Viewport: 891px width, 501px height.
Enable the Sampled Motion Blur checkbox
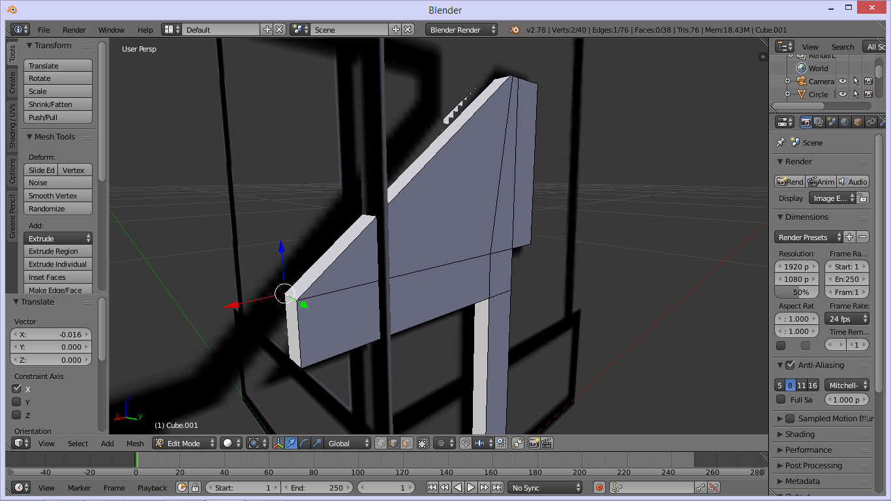point(791,419)
